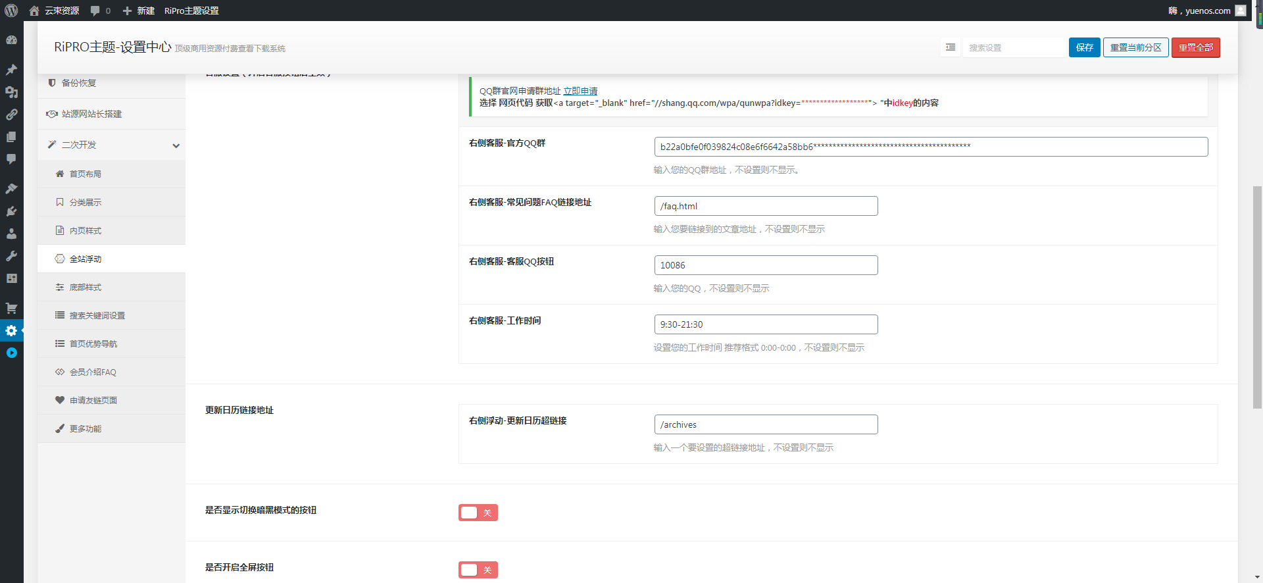Click the 客服QQ按钮 field containing 10086
This screenshot has height=583, width=1263.
click(x=766, y=265)
